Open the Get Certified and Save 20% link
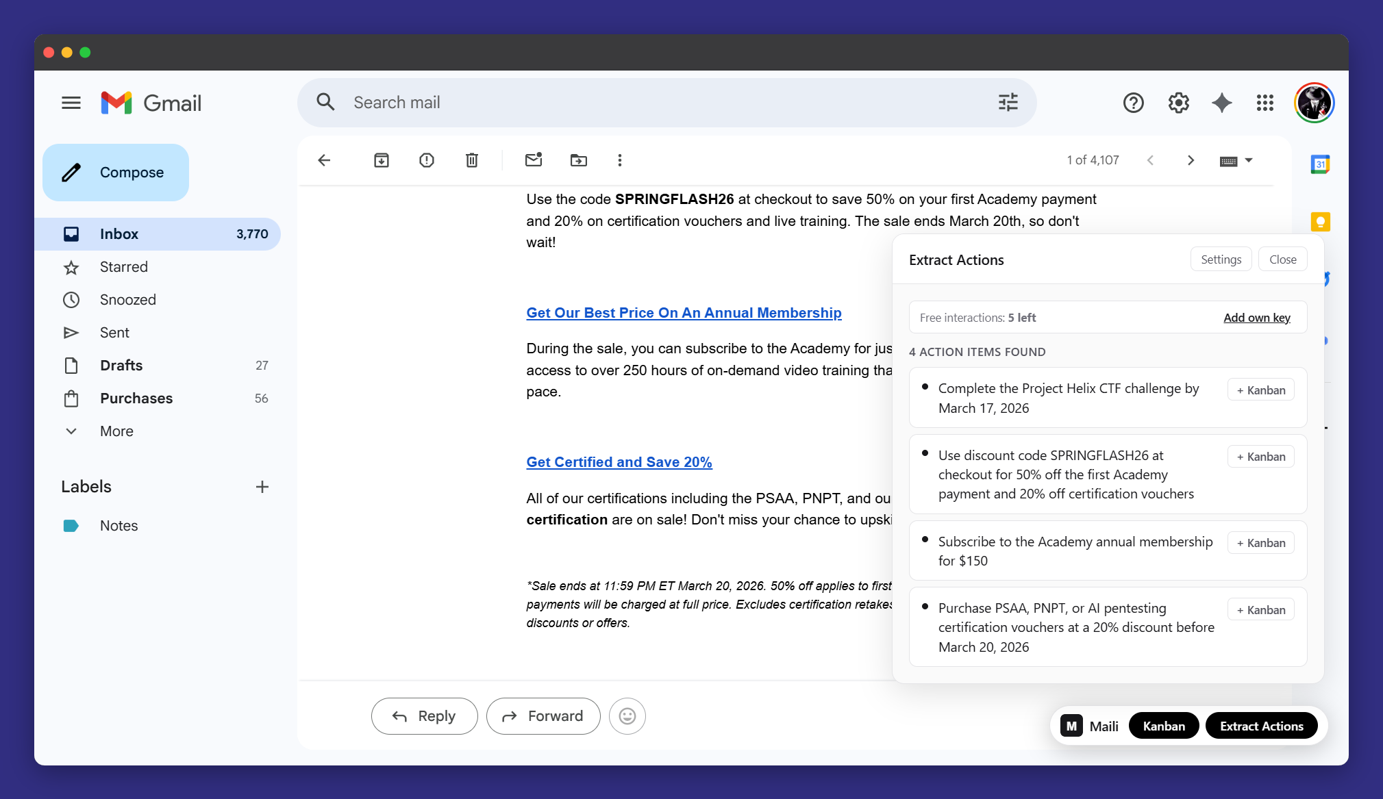 tap(619, 462)
